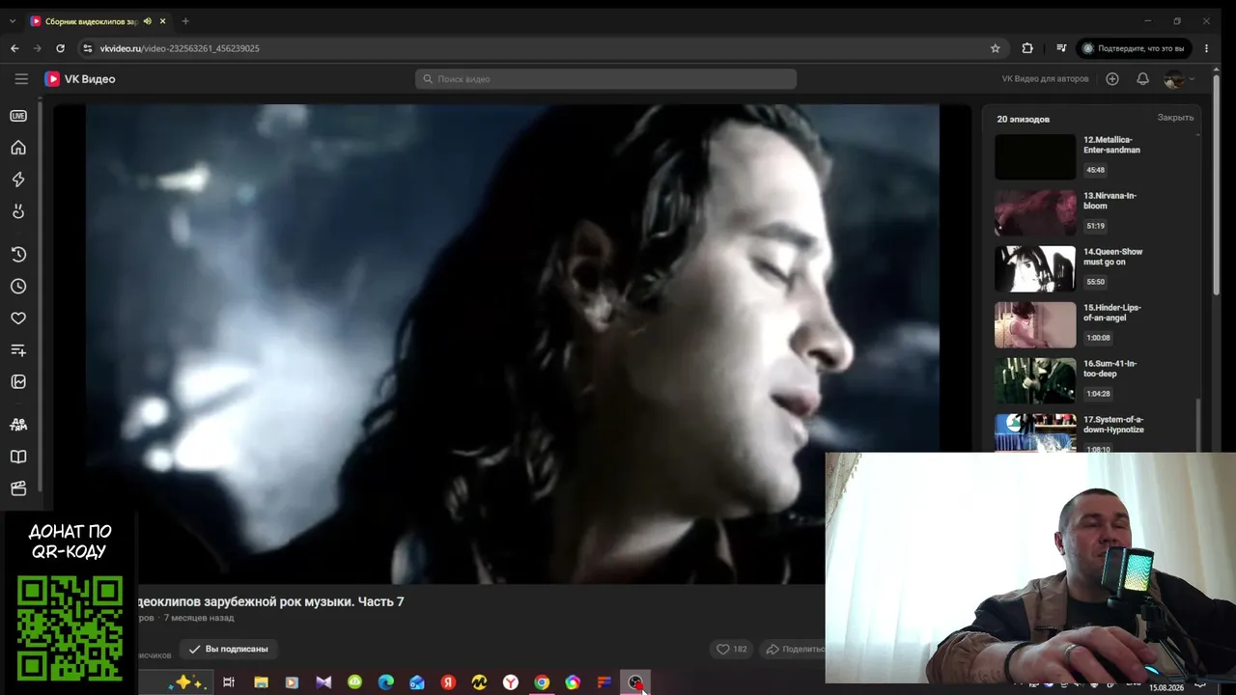Open Visual Studio from the taskbar

(x=323, y=682)
